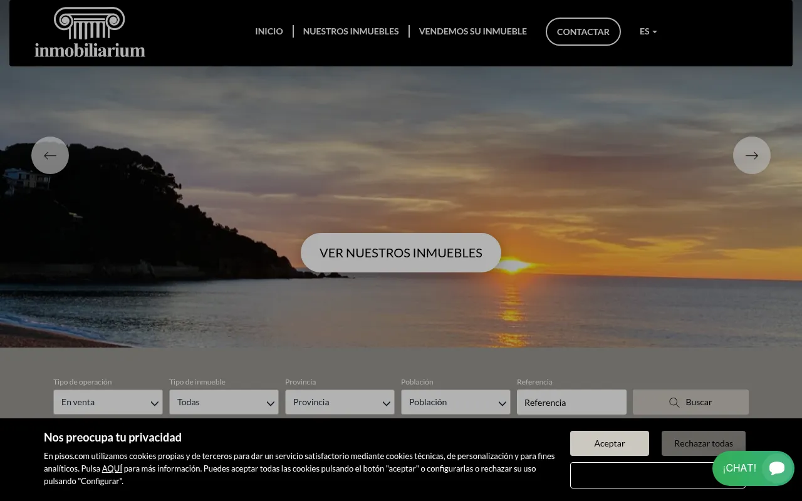
Task: Reject cookies with Rechazar todas
Action: coord(704,443)
